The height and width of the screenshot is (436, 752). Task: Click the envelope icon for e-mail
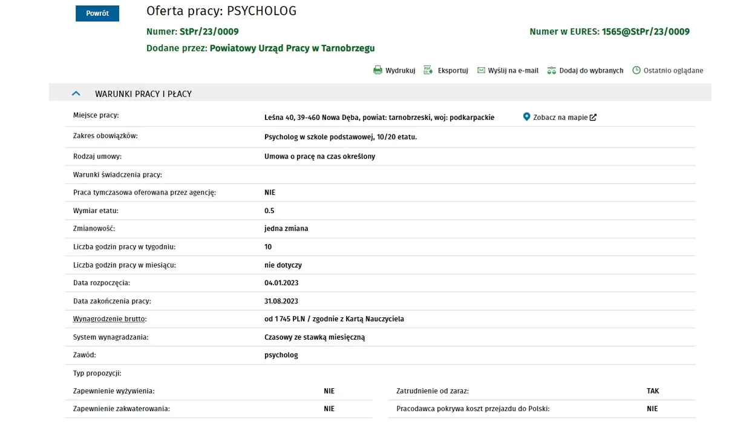click(x=481, y=70)
